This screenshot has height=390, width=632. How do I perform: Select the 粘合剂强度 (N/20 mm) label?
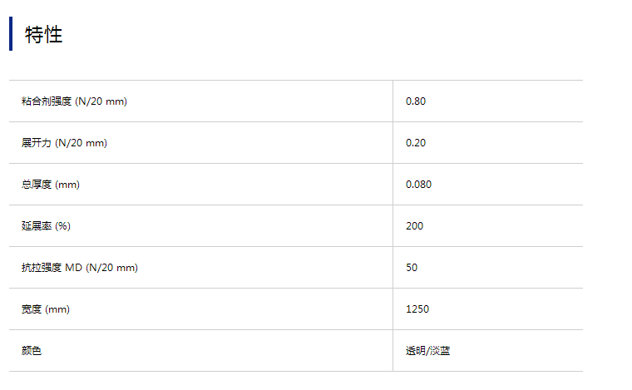(74, 101)
